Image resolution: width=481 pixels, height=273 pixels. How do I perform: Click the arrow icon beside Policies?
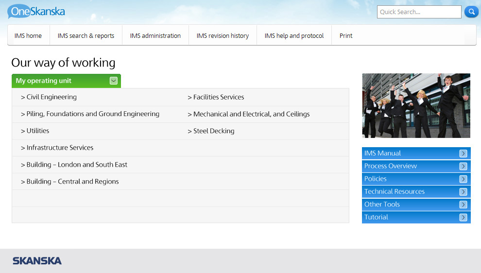click(463, 179)
